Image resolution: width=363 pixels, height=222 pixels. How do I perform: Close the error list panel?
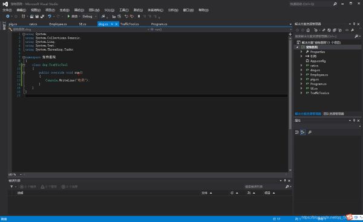coord(289,181)
